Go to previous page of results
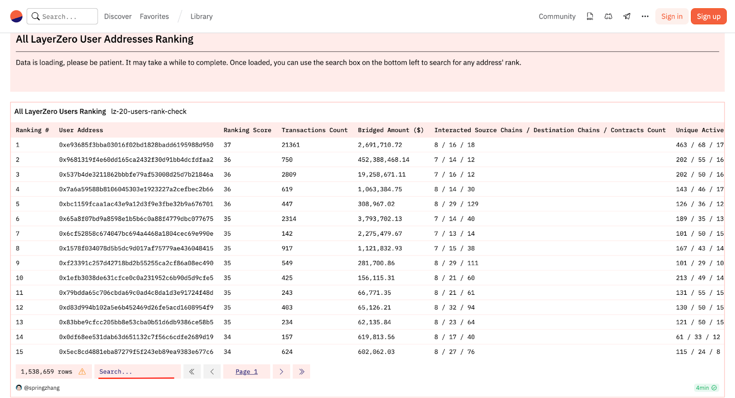This screenshot has width=735, height=398. 212,371
